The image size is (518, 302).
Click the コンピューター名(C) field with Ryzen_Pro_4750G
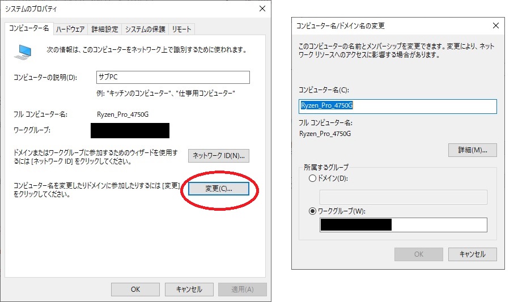(398, 107)
